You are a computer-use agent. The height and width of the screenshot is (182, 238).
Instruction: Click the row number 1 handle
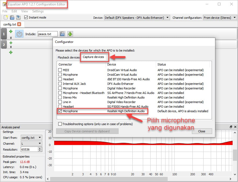pos(4,34)
